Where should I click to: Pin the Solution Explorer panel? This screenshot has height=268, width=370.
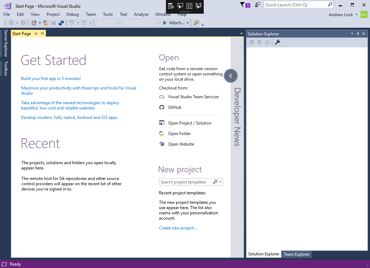coord(358,34)
